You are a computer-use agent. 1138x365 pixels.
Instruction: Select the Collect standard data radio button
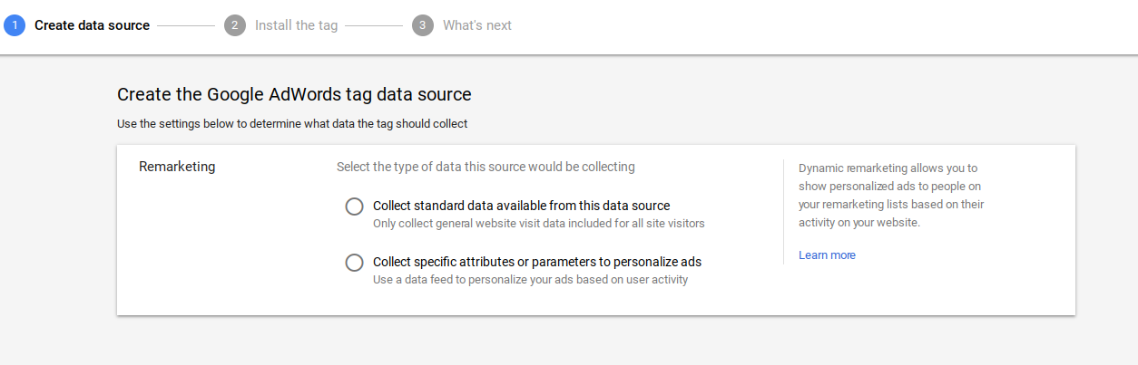[355, 207]
